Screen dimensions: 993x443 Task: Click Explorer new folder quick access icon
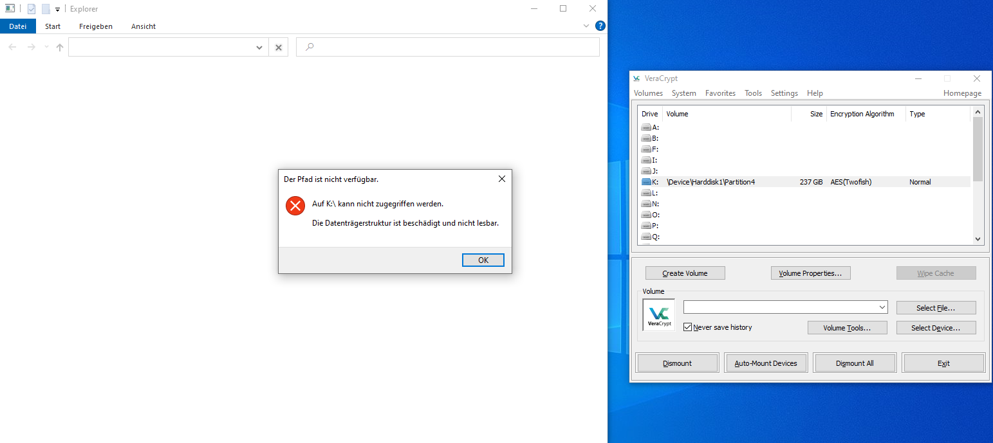pos(46,9)
